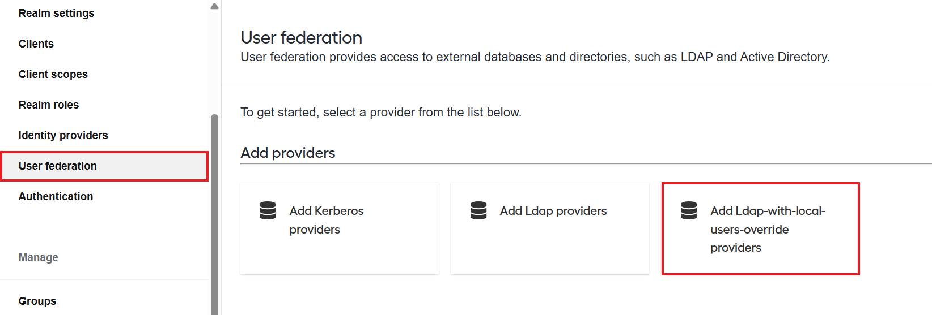Click the Ldap-with-local-users-override database icon
This screenshot has height=315, width=932.
click(689, 210)
